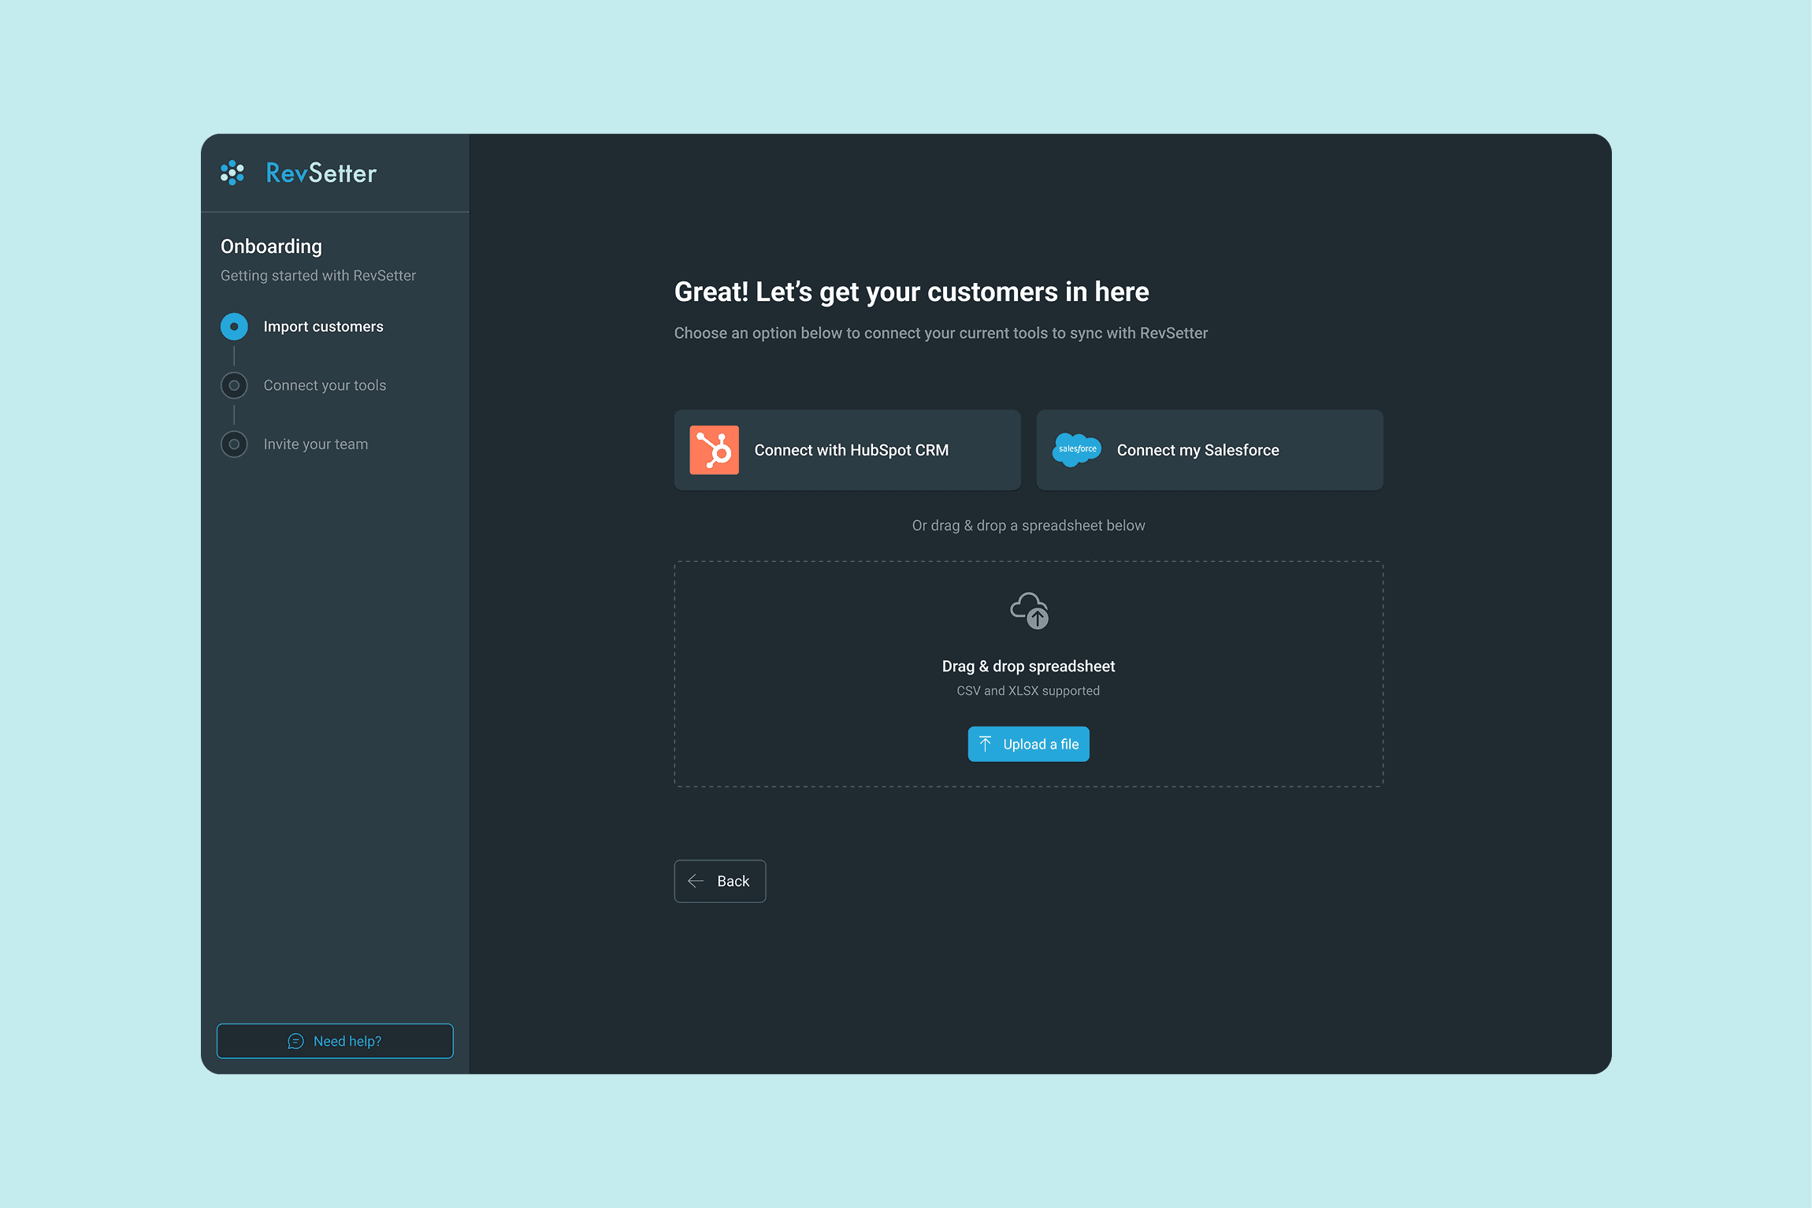Select the Connect your tools step circle
Image resolution: width=1812 pixels, height=1208 pixels.
coord(234,385)
